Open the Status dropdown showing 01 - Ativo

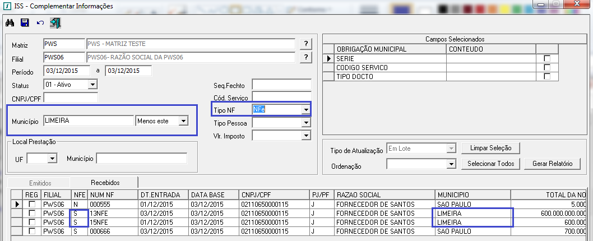(92, 85)
